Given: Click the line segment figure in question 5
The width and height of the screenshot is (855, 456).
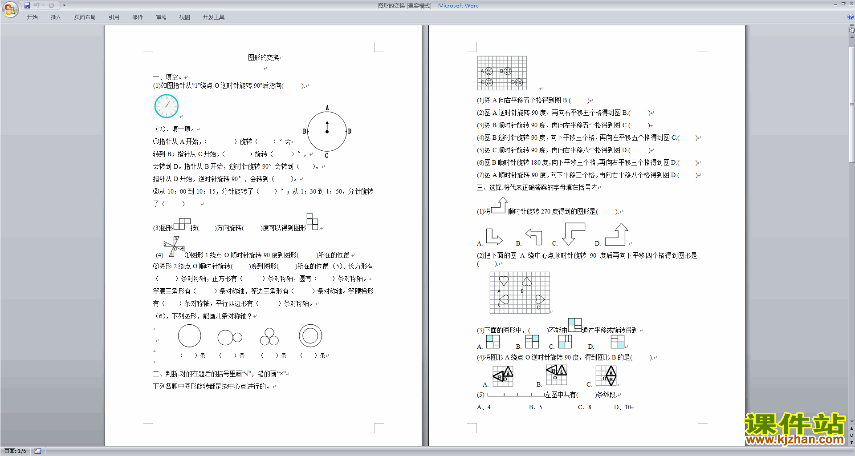Looking at the screenshot, I should tap(516, 395).
